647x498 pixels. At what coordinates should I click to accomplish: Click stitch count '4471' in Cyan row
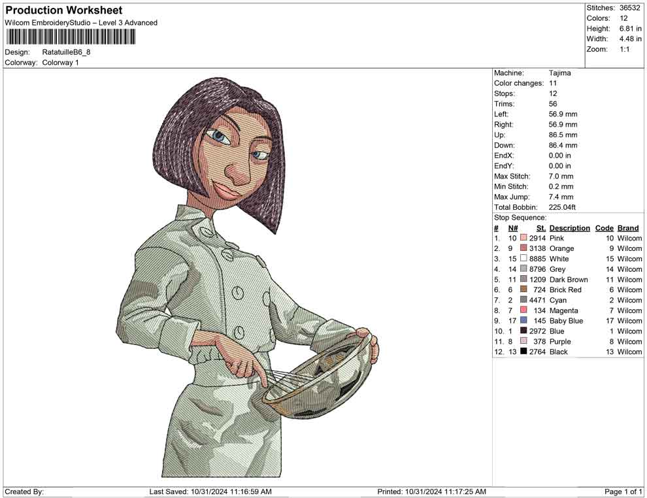[537, 300]
